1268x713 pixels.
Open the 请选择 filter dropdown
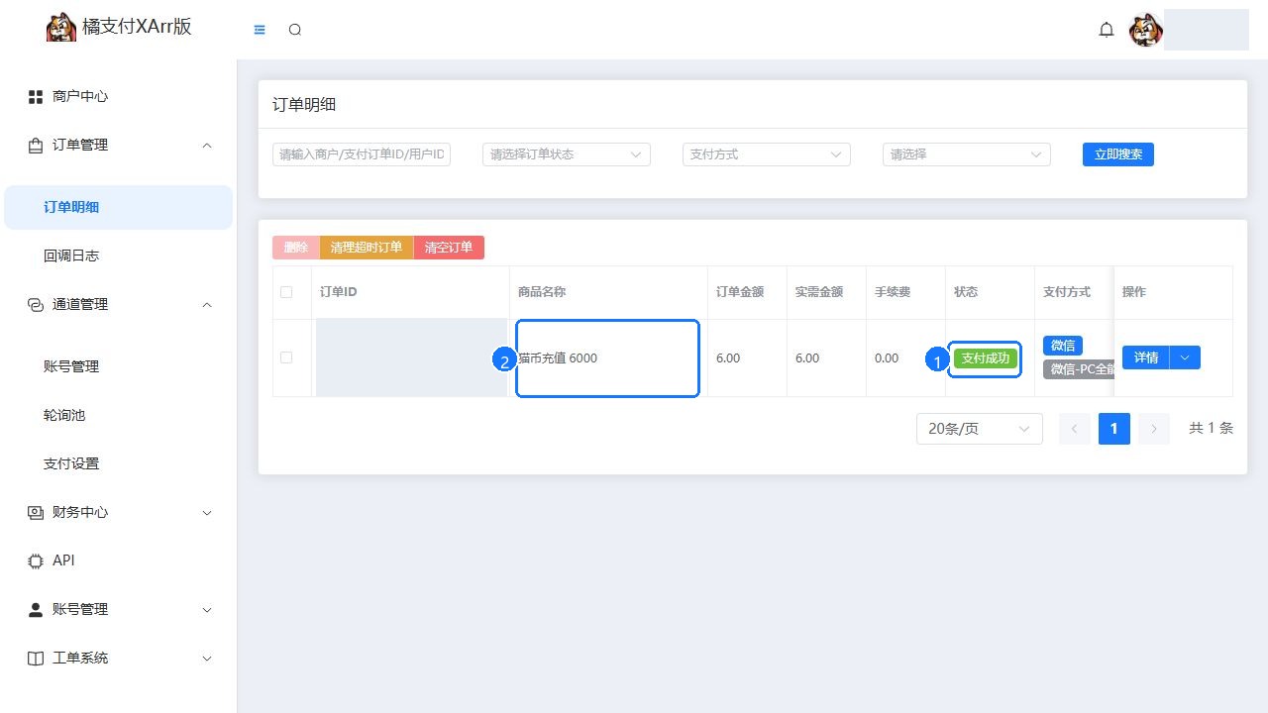(x=967, y=154)
